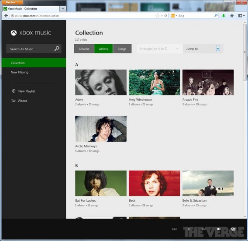The height and width of the screenshot is (241, 248).
Task: Click the Belle & Sebastian thumbnail
Action: 208,183
